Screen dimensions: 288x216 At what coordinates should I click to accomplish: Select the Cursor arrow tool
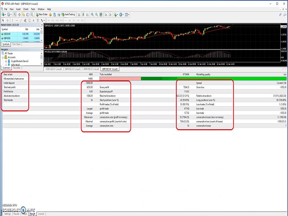3,20
